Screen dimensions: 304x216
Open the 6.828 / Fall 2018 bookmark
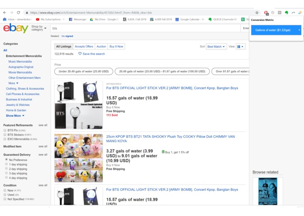[135, 19]
